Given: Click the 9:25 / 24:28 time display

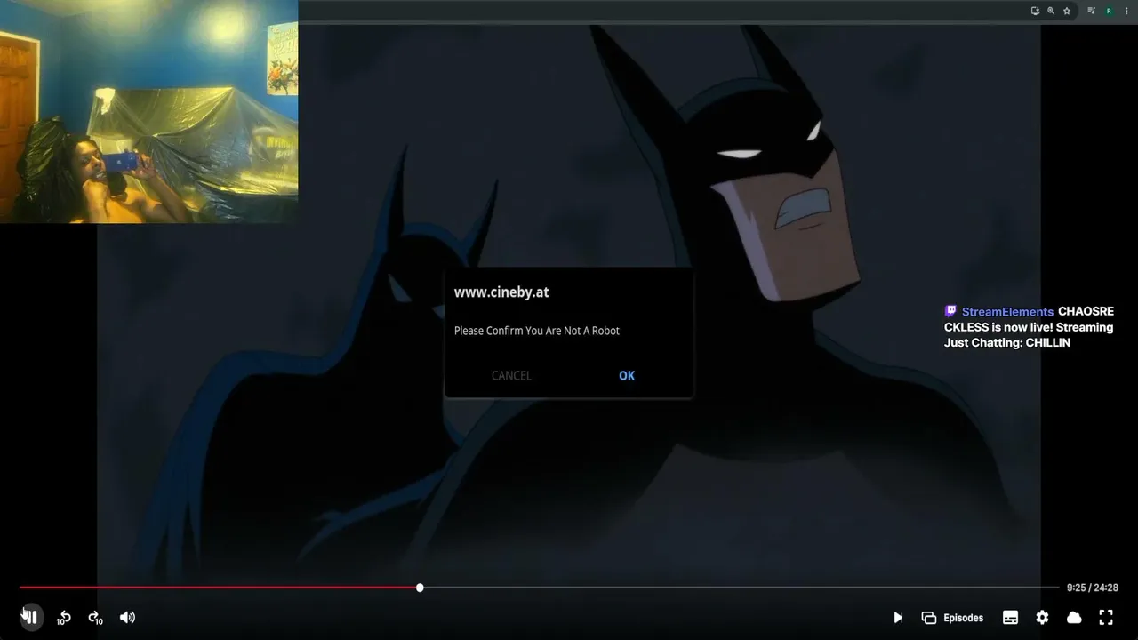Looking at the screenshot, I should 1093,588.
